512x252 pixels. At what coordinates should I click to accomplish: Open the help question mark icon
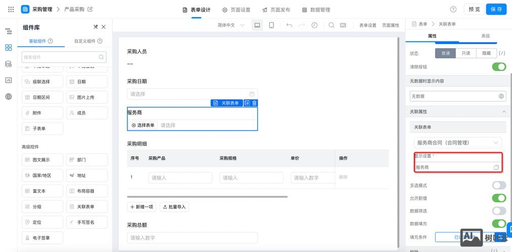click(x=453, y=10)
